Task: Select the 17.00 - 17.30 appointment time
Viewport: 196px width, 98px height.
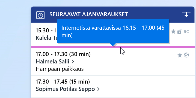Action: pyautogui.click(x=63, y=54)
